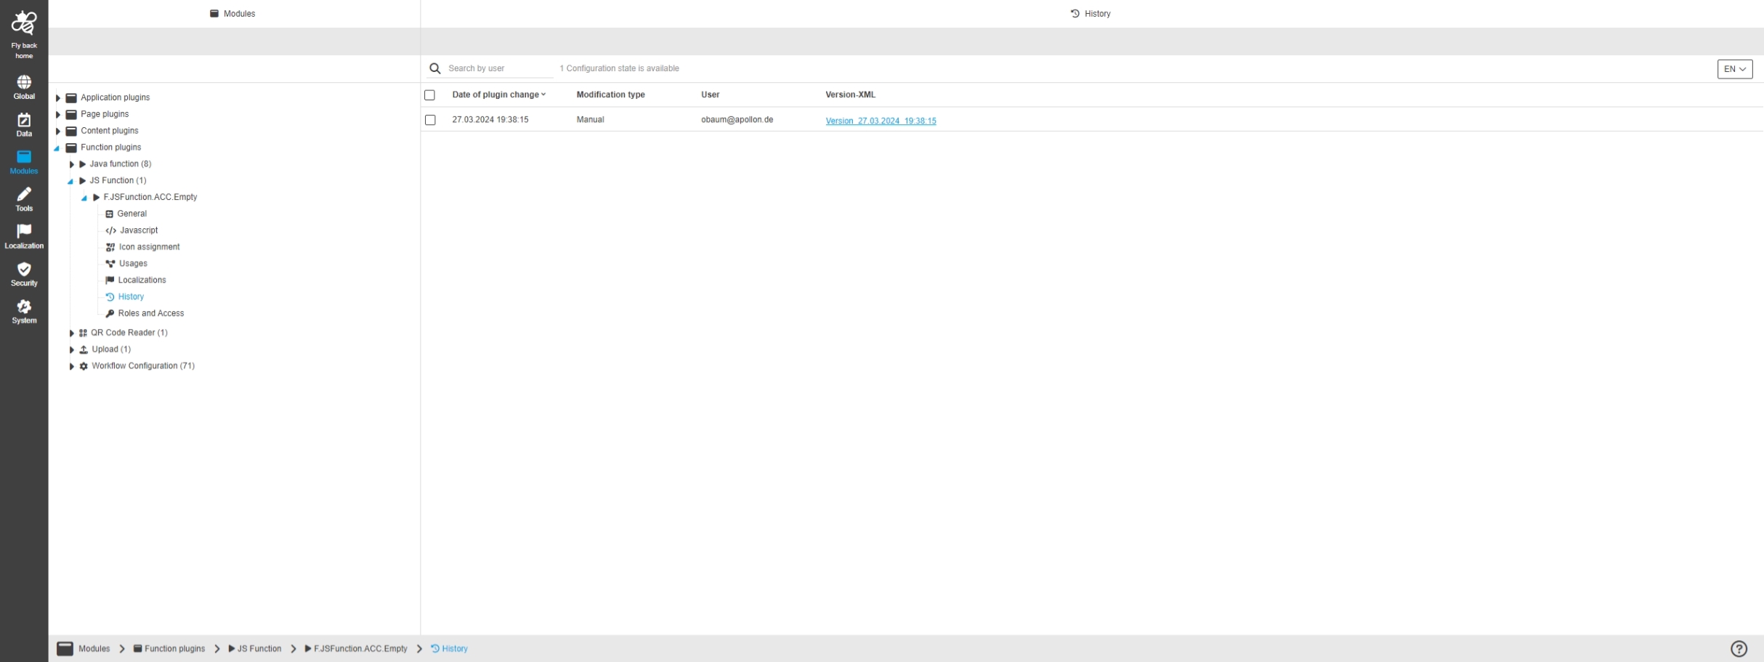Select the General tree item
Viewport: 1764px width, 662px height.
(x=132, y=214)
